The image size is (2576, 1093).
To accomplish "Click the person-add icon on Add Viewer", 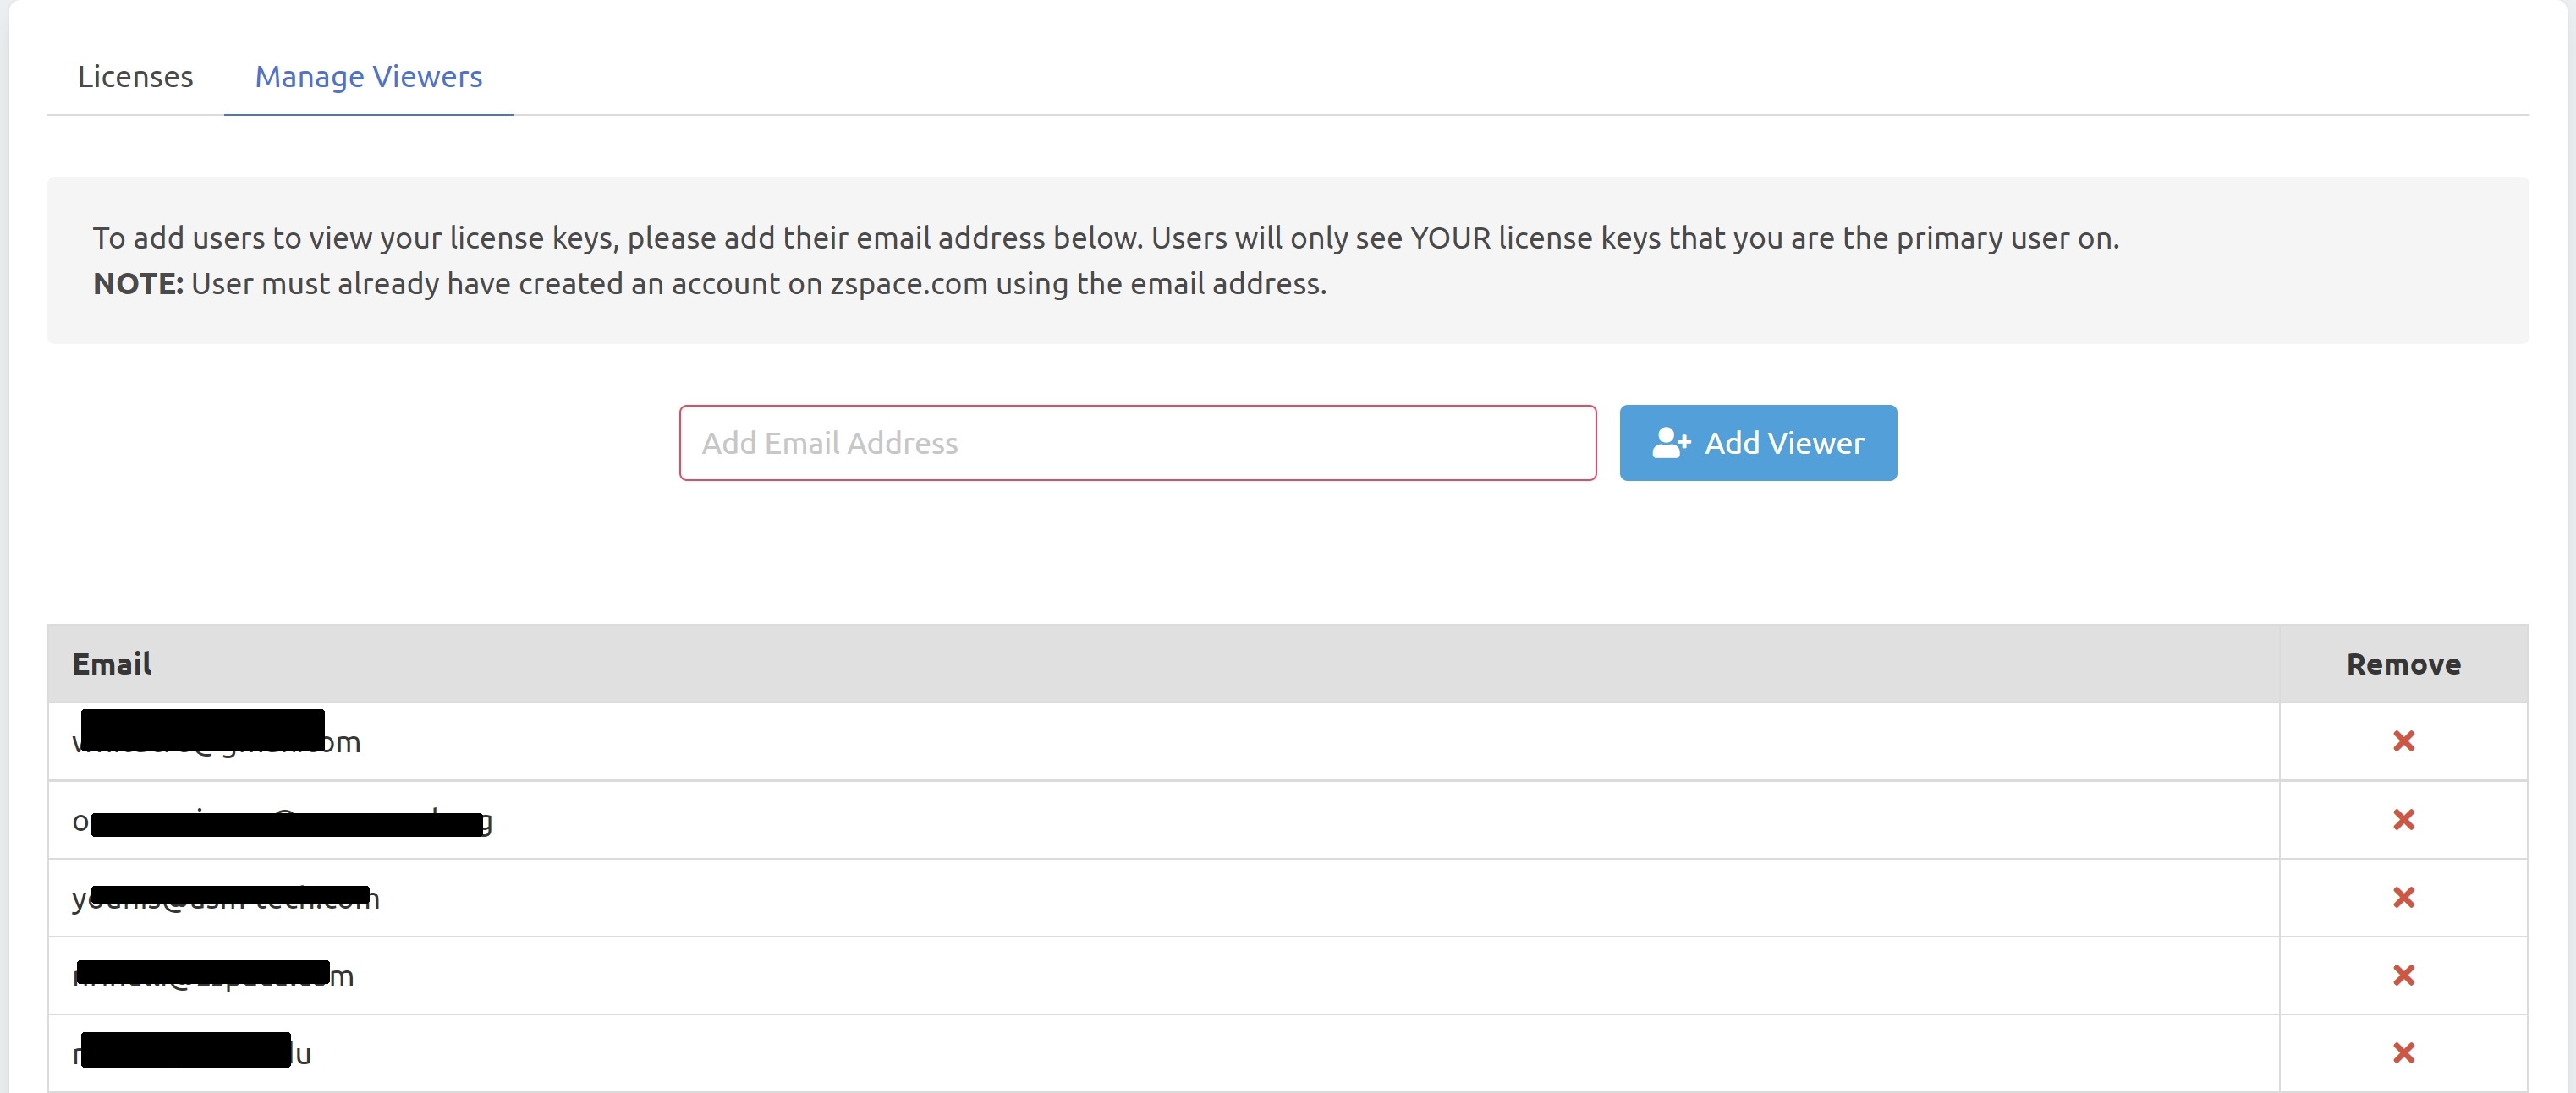I will pos(1671,443).
